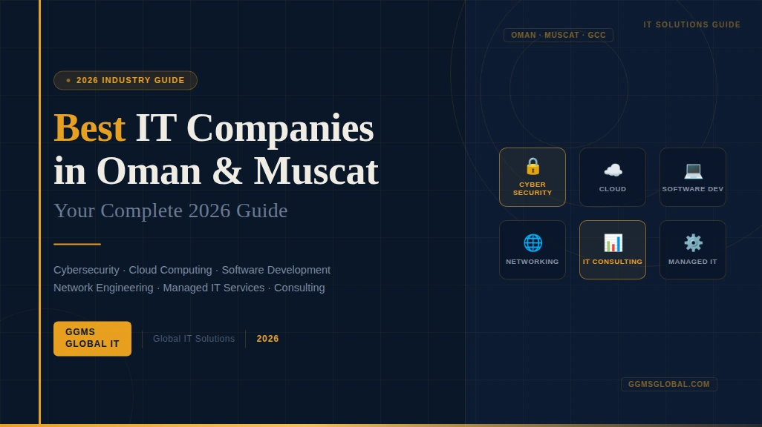The image size is (762, 427).
Task: Click 'Your Complete 2026 Guide' subtitle
Action: [171, 211]
